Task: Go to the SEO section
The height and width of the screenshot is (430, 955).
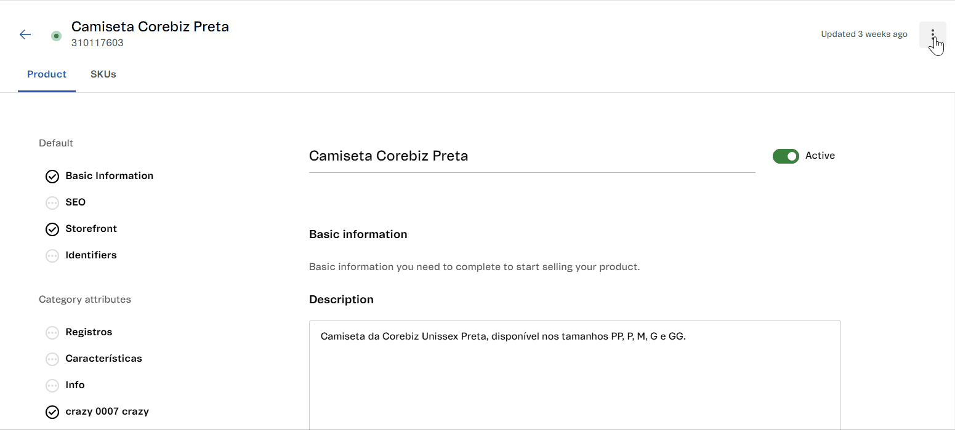Action: coord(76,202)
